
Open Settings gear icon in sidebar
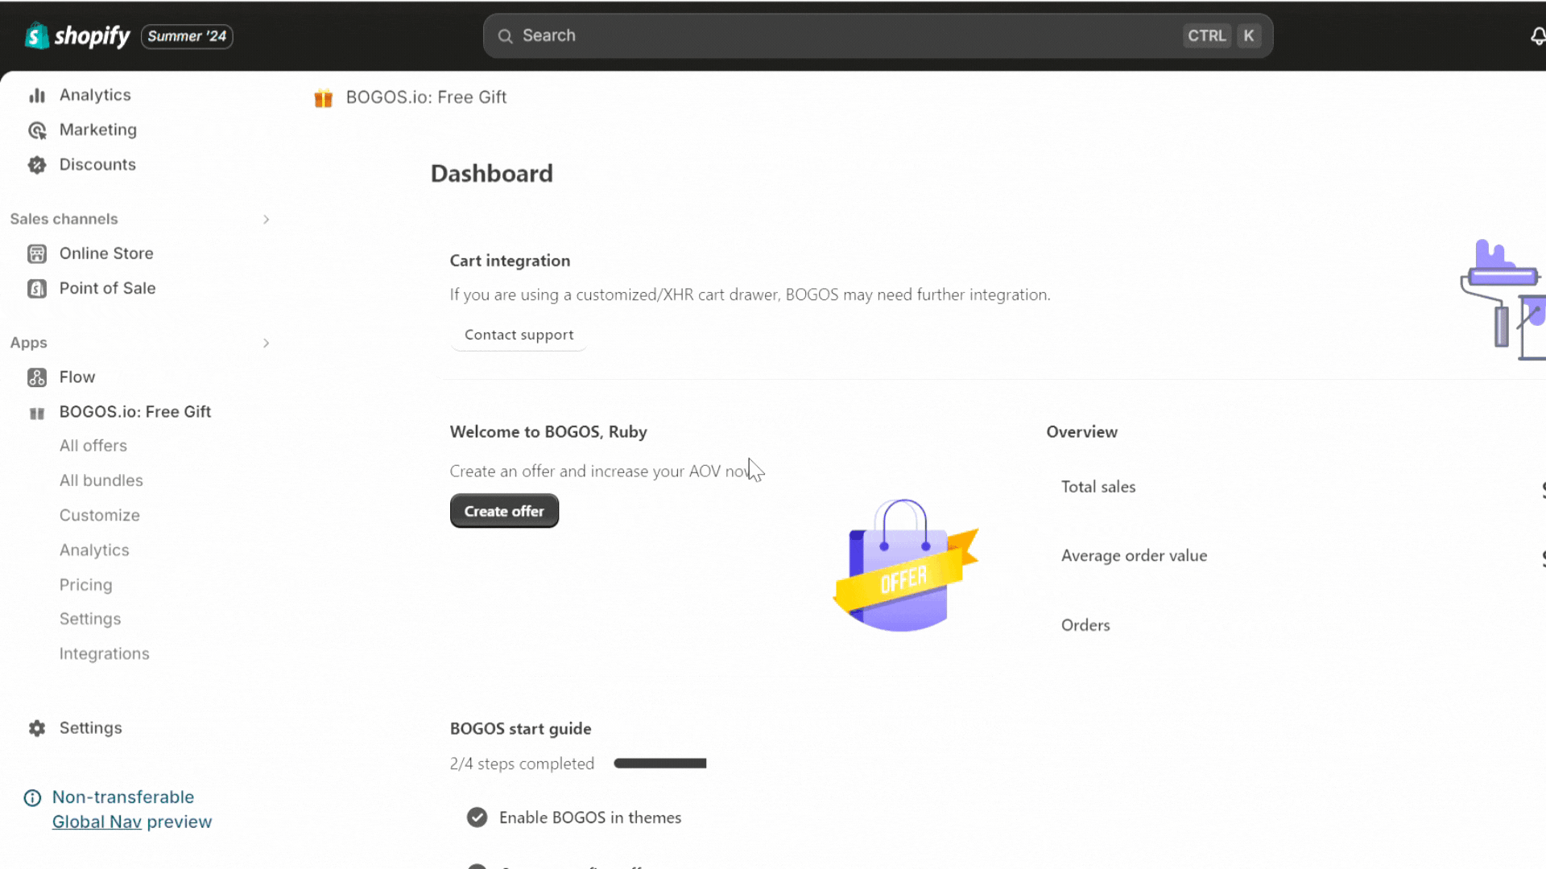coord(37,728)
